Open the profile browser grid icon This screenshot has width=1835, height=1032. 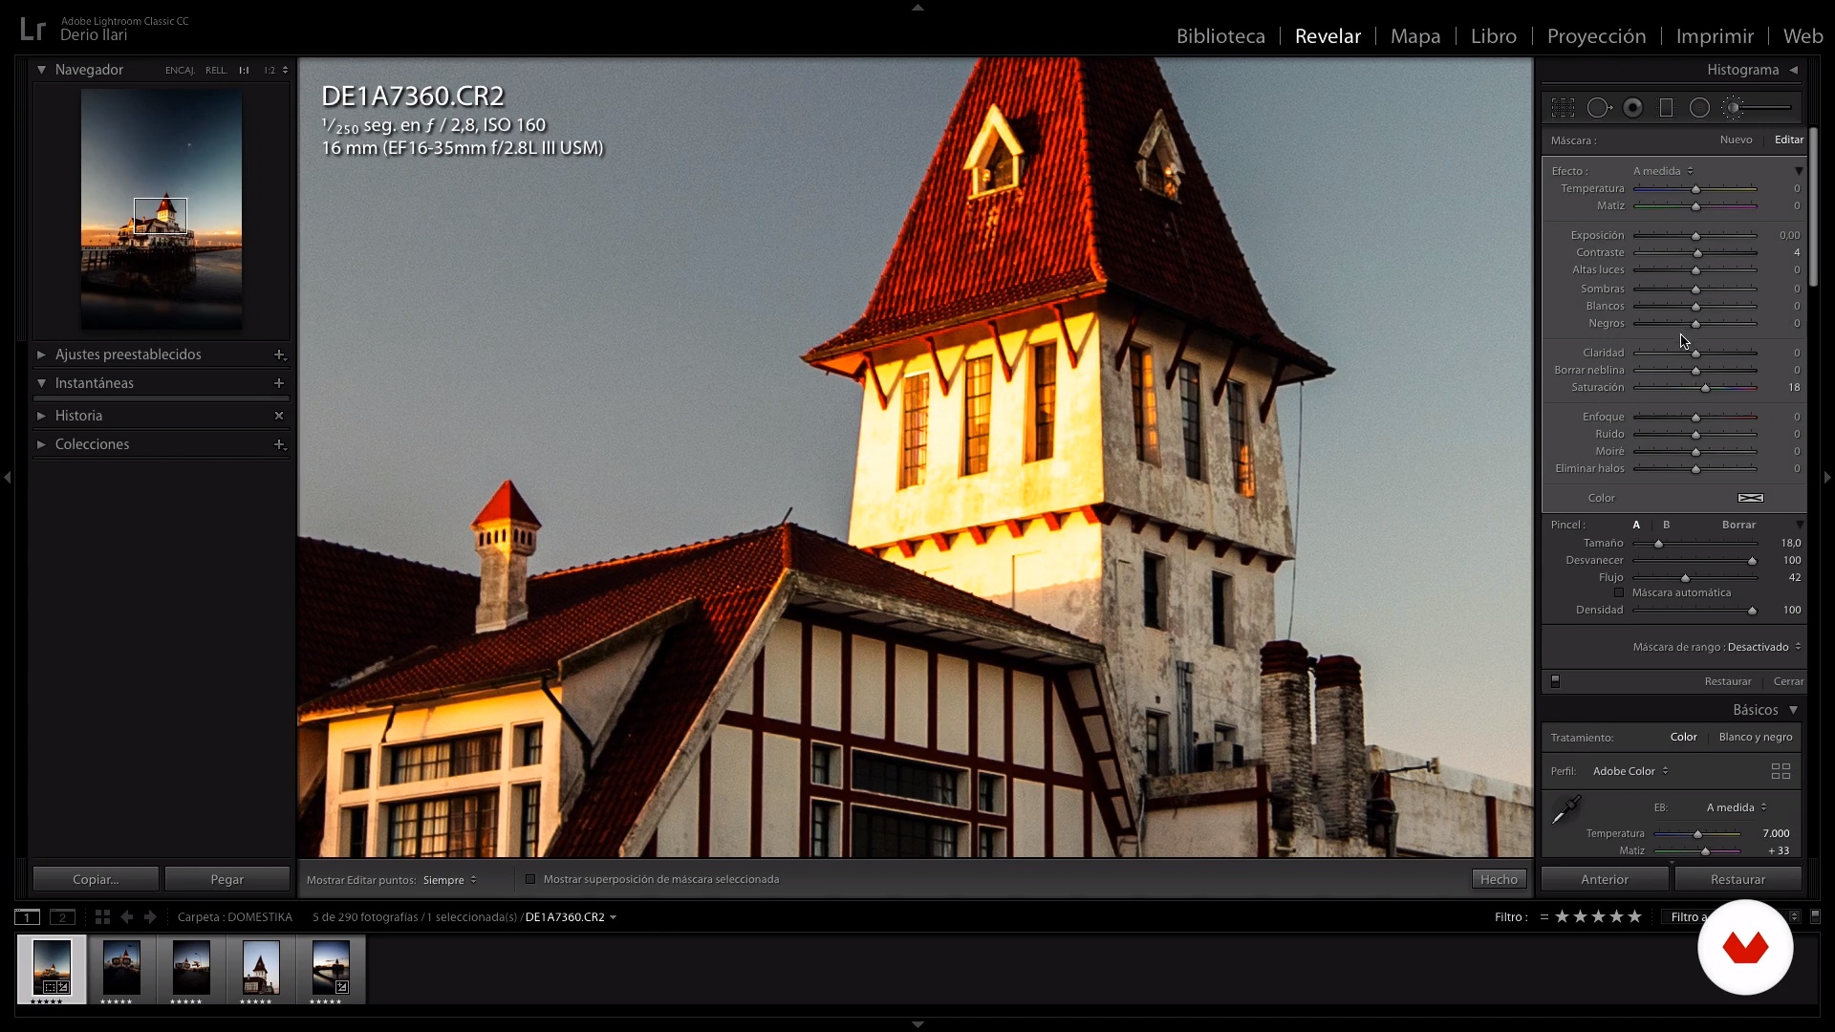click(1781, 771)
